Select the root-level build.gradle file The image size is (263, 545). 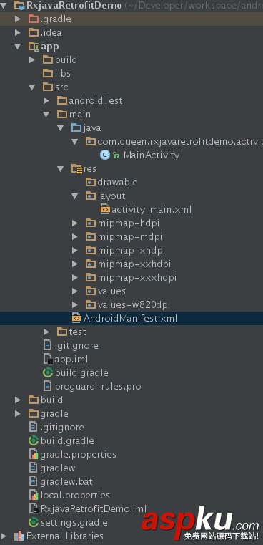pyautogui.click(x=67, y=440)
